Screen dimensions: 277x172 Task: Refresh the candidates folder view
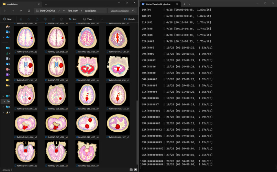[29, 11]
